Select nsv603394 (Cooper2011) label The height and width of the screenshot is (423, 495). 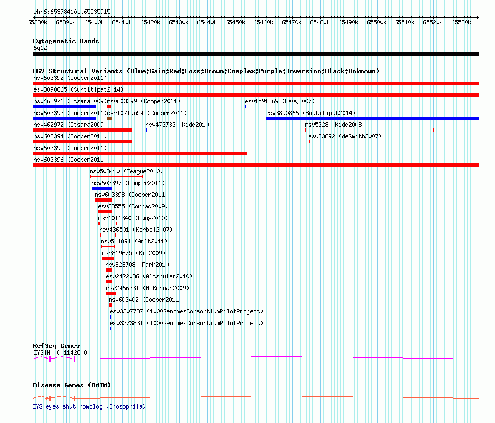pos(70,136)
